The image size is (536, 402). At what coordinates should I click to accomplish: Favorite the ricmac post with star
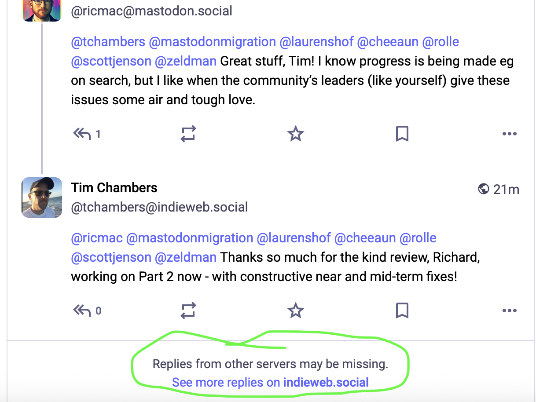click(x=296, y=134)
